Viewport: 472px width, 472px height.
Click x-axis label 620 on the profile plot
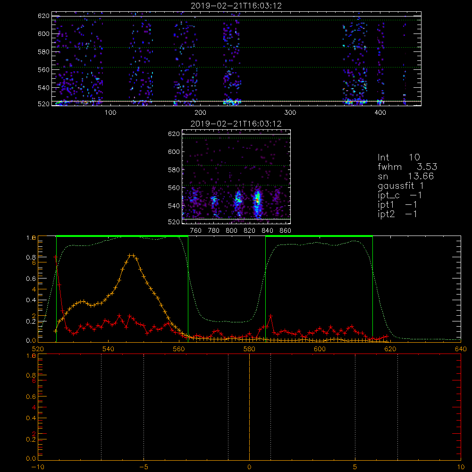point(390,349)
